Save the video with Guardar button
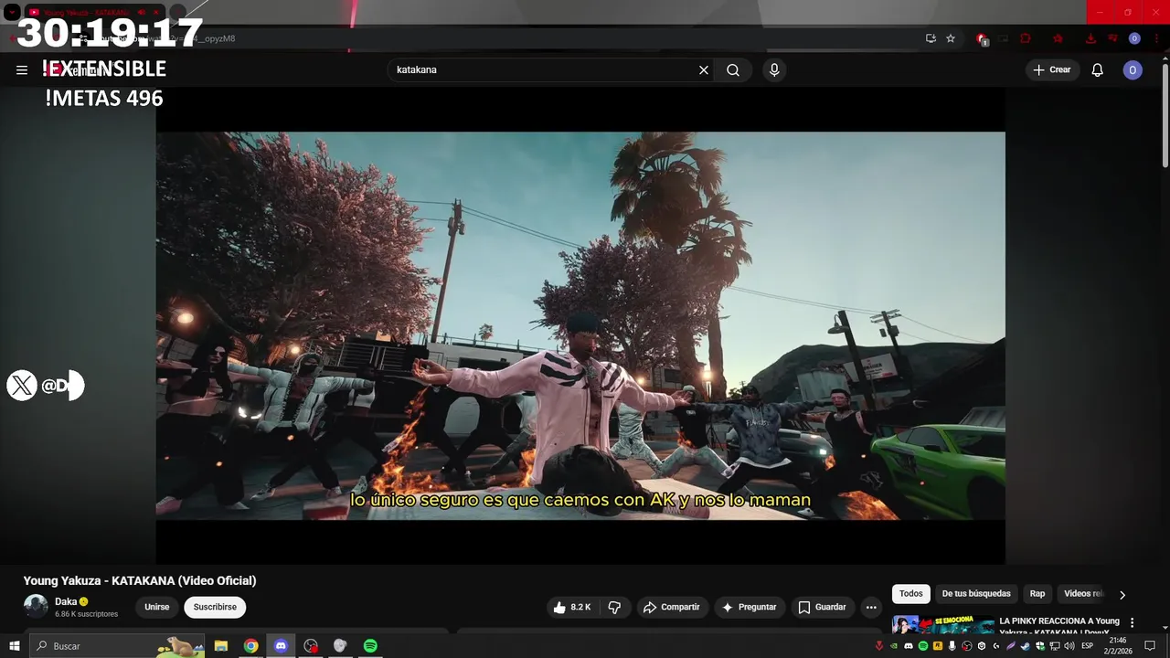The height and width of the screenshot is (658, 1170). click(x=822, y=607)
